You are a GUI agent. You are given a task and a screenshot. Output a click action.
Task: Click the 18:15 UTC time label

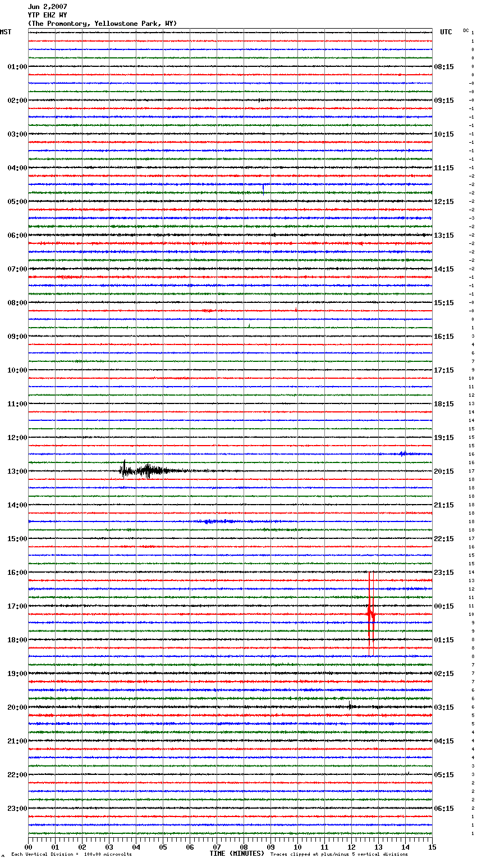(444, 404)
